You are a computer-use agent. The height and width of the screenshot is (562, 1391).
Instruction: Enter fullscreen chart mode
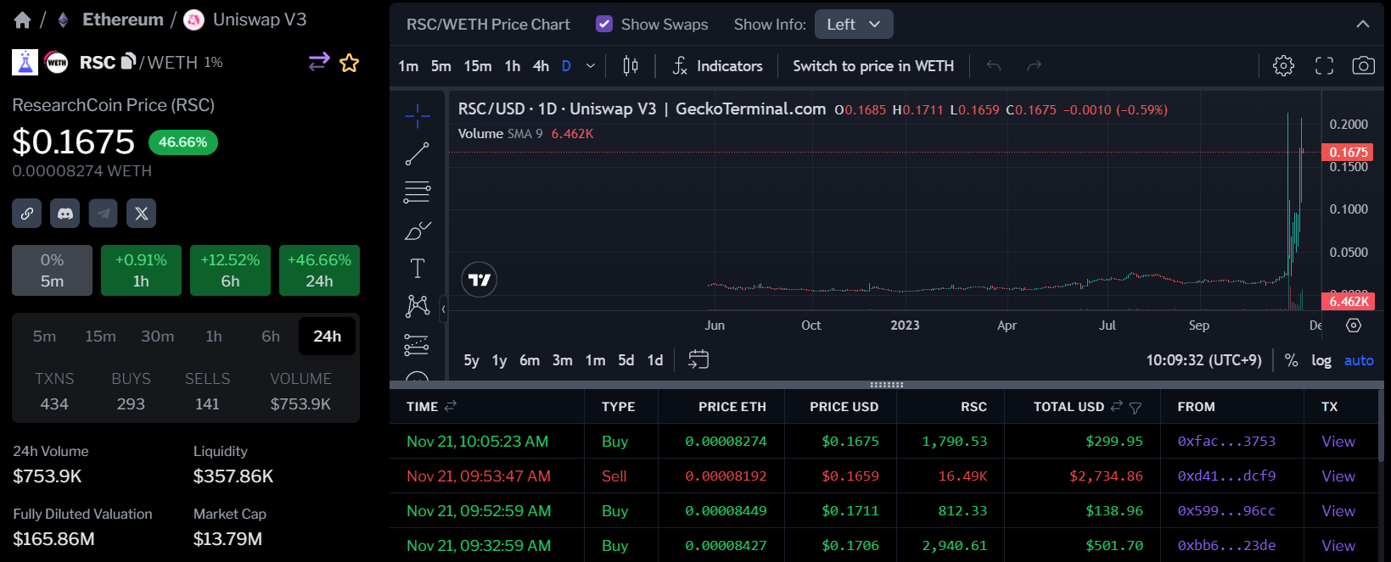[1324, 66]
